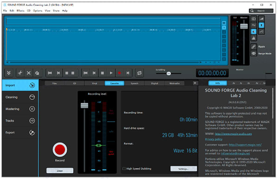The height and width of the screenshot is (179, 278).
Task: Open the Share menu
Action: (56, 11)
